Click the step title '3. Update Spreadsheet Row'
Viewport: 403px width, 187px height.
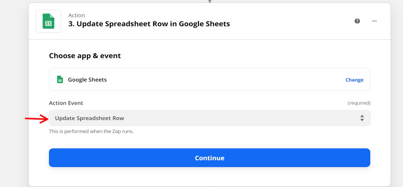point(149,24)
